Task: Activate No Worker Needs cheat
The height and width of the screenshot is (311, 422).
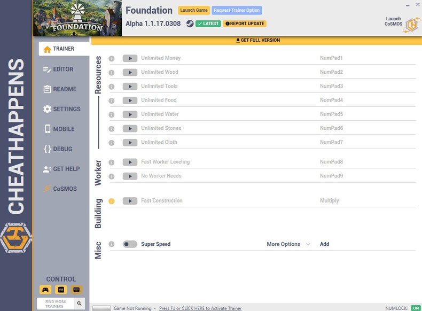Action: (x=130, y=176)
